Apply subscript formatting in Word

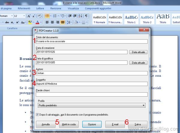pyautogui.click(x=12, y=22)
